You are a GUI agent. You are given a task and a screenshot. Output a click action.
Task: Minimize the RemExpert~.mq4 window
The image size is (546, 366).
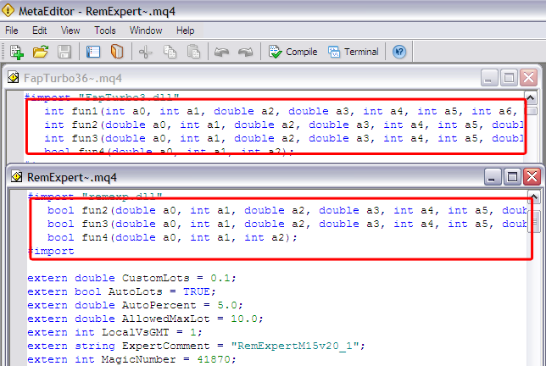tap(493, 177)
